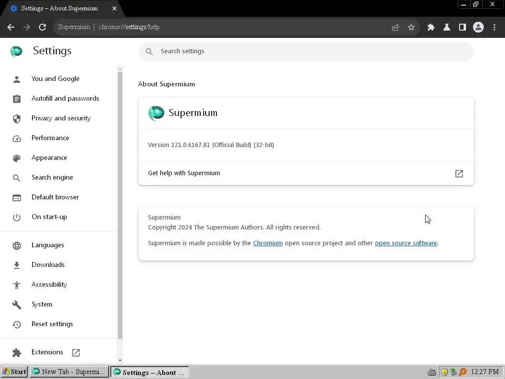This screenshot has width=505, height=379.
Task: Click the Reset settings clock icon
Action: [x=17, y=325]
